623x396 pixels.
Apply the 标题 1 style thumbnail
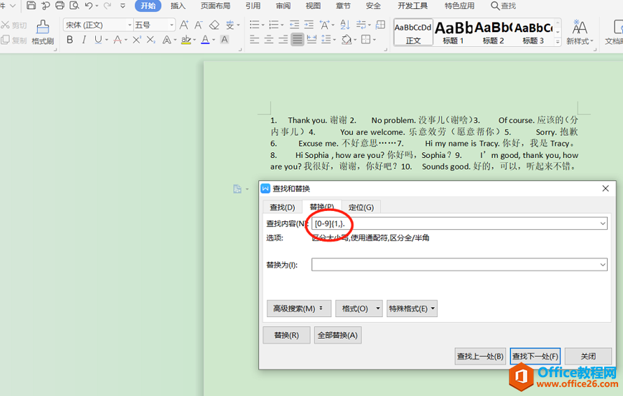(454, 33)
